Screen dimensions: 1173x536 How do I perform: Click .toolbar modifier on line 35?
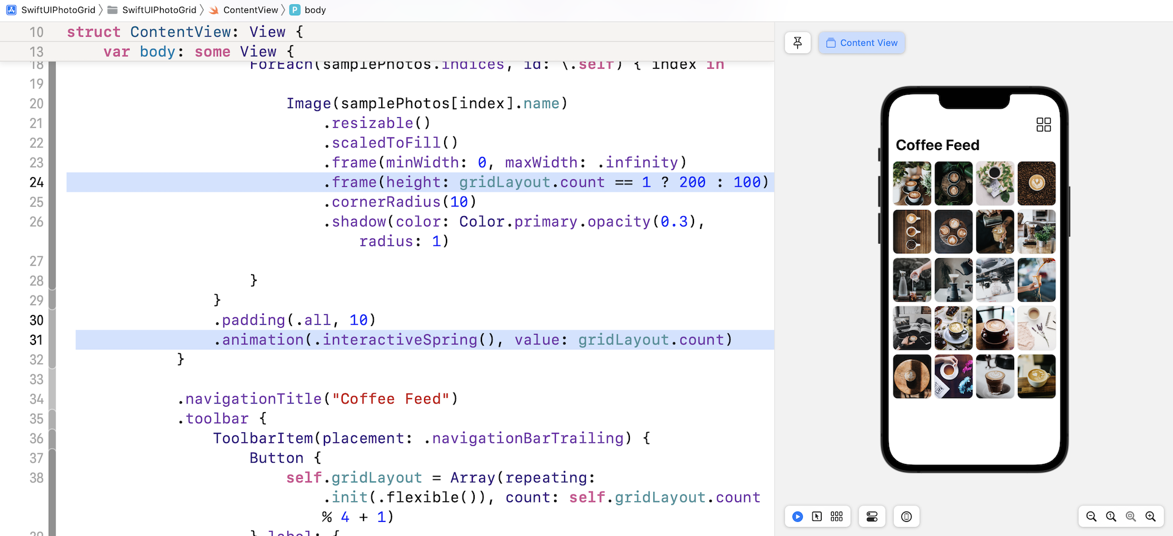tap(213, 419)
